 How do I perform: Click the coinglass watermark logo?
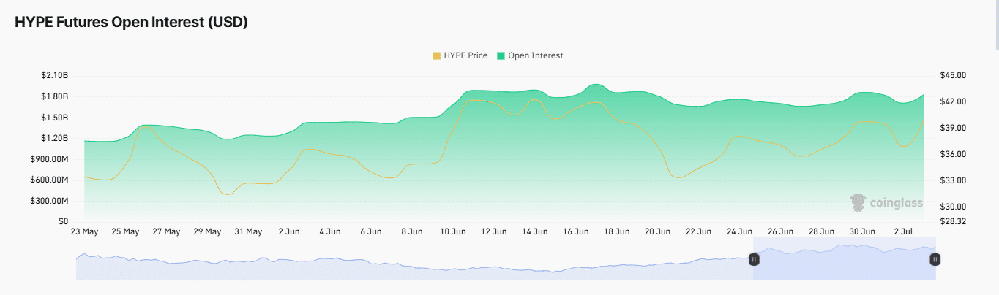[886, 203]
